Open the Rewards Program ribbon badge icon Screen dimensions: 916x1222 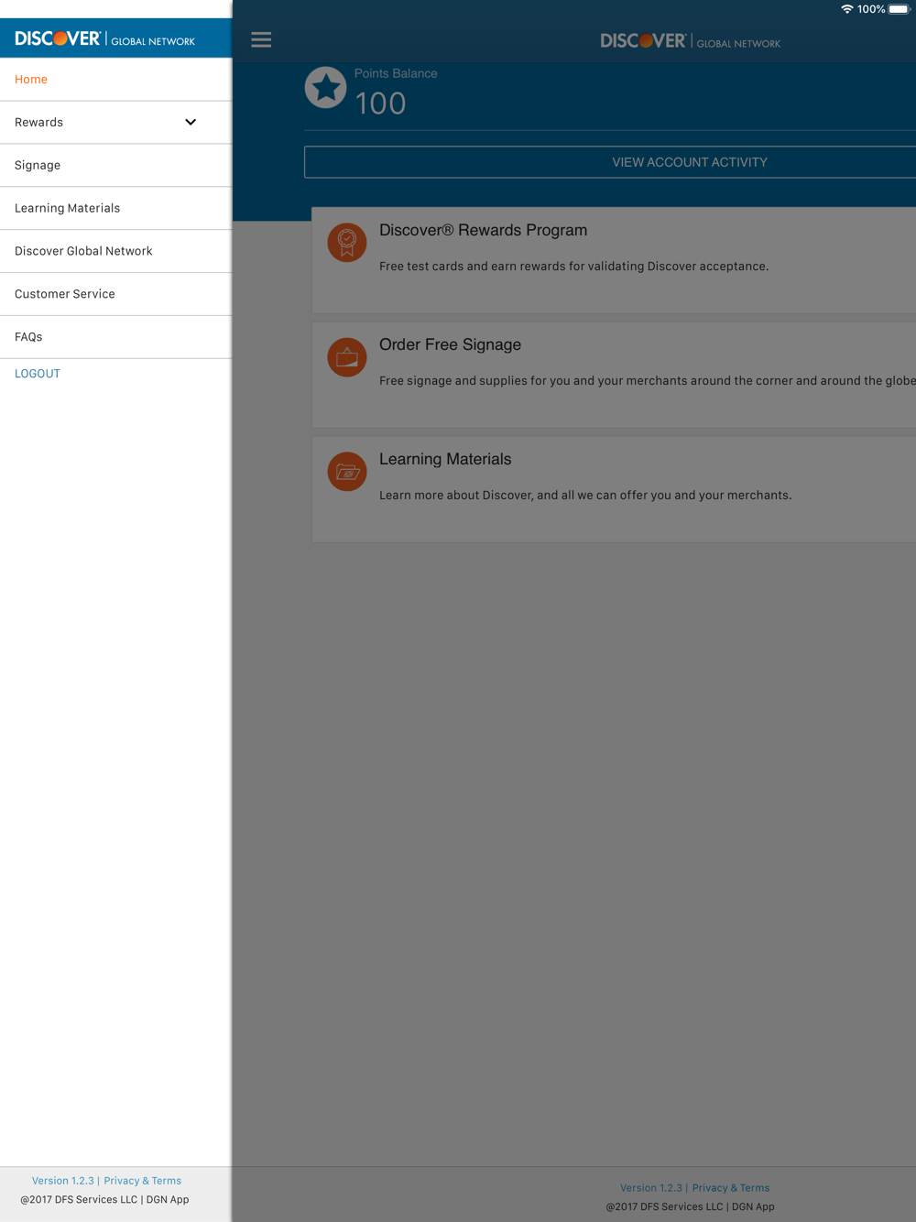(x=347, y=243)
